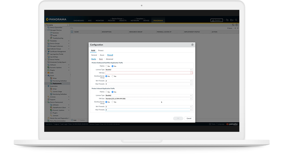Click the Tasks icon in status bar

210,124
